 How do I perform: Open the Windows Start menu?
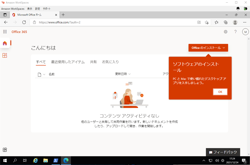click(x=5, y=161)
